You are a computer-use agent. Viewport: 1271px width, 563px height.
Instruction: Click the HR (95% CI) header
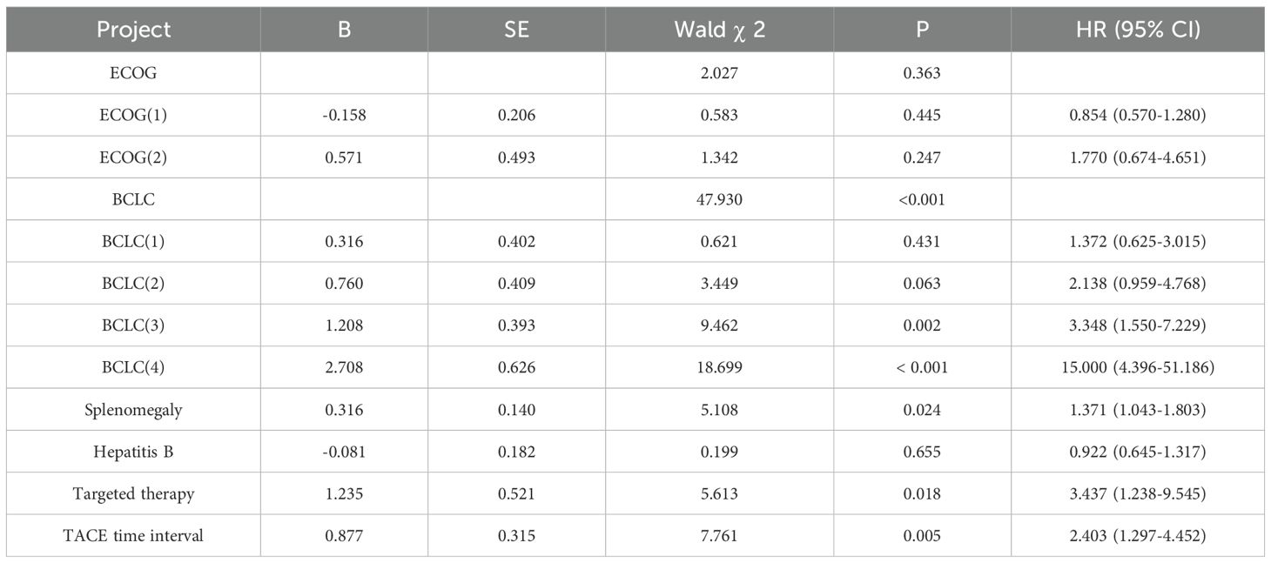point(1139,29)
